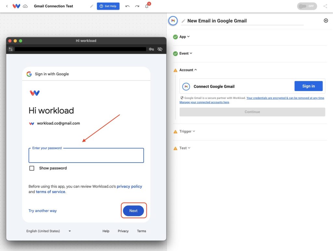Open the terms of service link
This screenshot has height=251, width=333.
tap(50, 192)
